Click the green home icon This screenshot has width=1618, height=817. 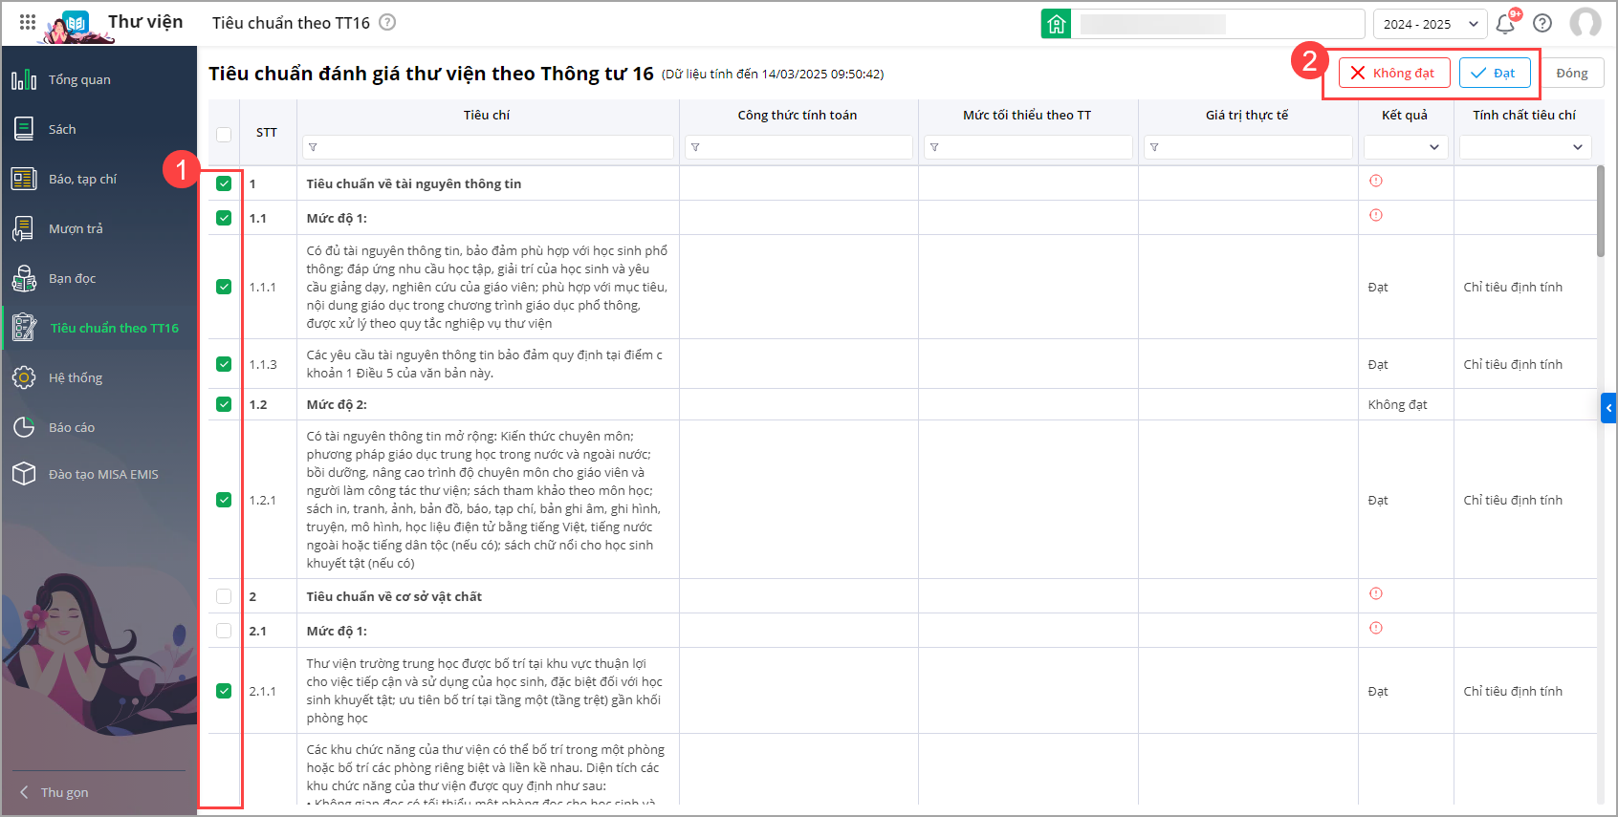pos(1056,24)
